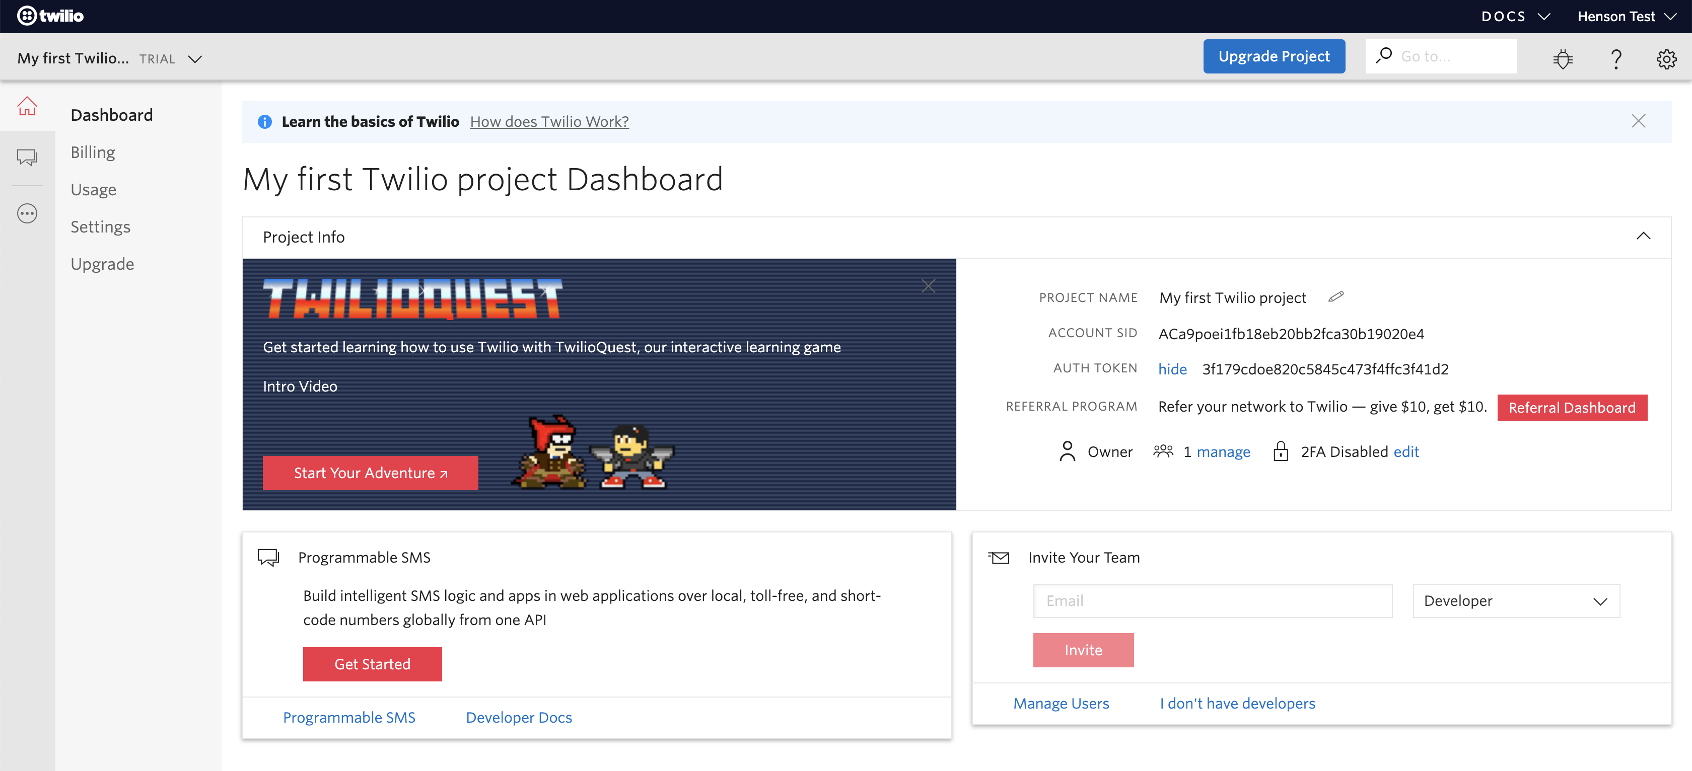Focus the Email invite field

(x=1212, y=600)
